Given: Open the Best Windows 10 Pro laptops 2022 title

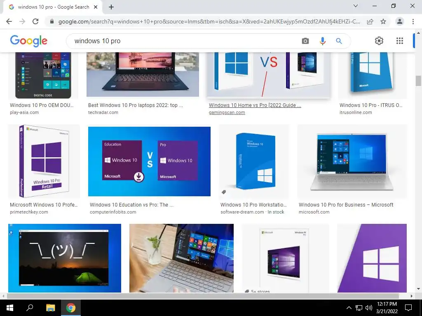Looking at the screenshot, I should coord(135,105).
